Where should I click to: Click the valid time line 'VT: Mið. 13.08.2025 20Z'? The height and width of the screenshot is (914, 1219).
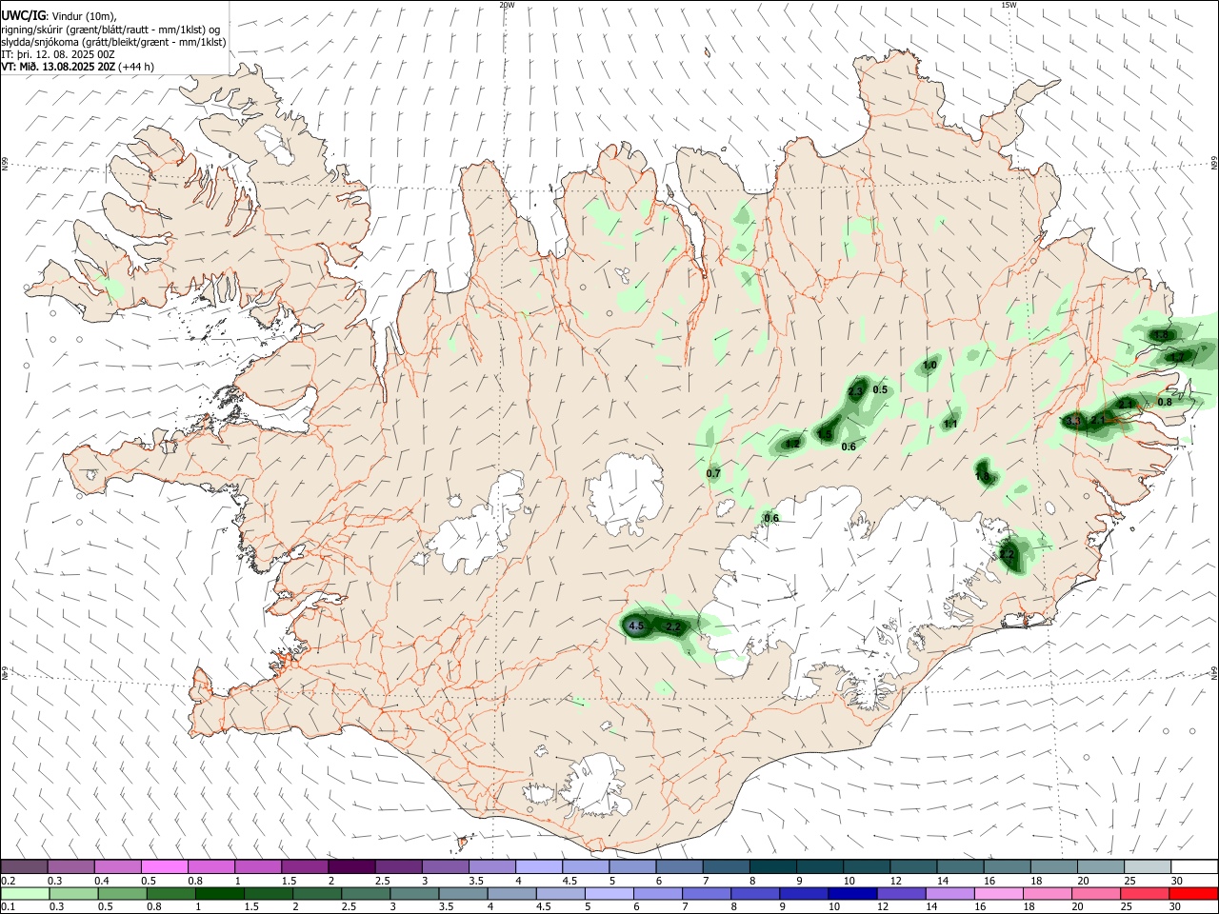(x=78, y=67)
